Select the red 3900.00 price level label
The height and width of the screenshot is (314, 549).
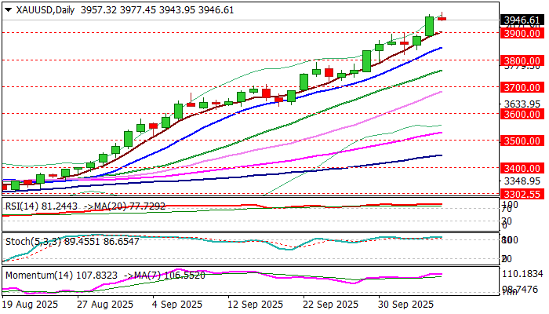coord(522,33)
